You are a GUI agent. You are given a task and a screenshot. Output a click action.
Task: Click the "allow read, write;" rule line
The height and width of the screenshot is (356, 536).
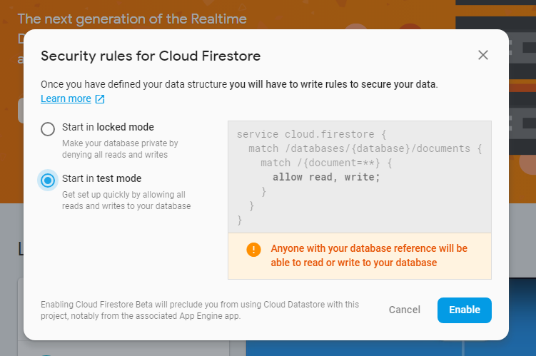(326, 177)
